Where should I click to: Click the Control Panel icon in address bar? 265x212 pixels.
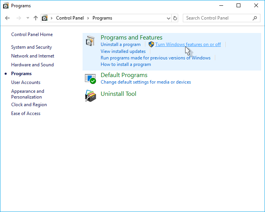[45, 18]
